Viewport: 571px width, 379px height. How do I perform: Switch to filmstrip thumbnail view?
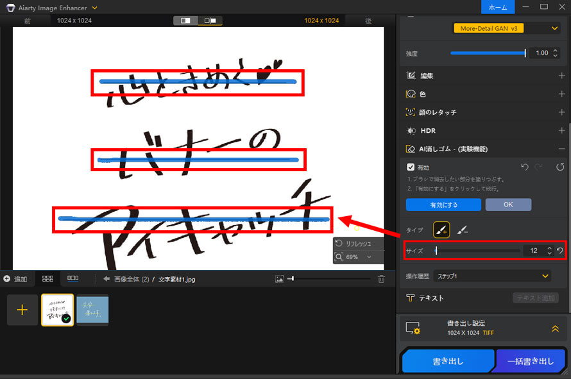(x=73, y=278)
